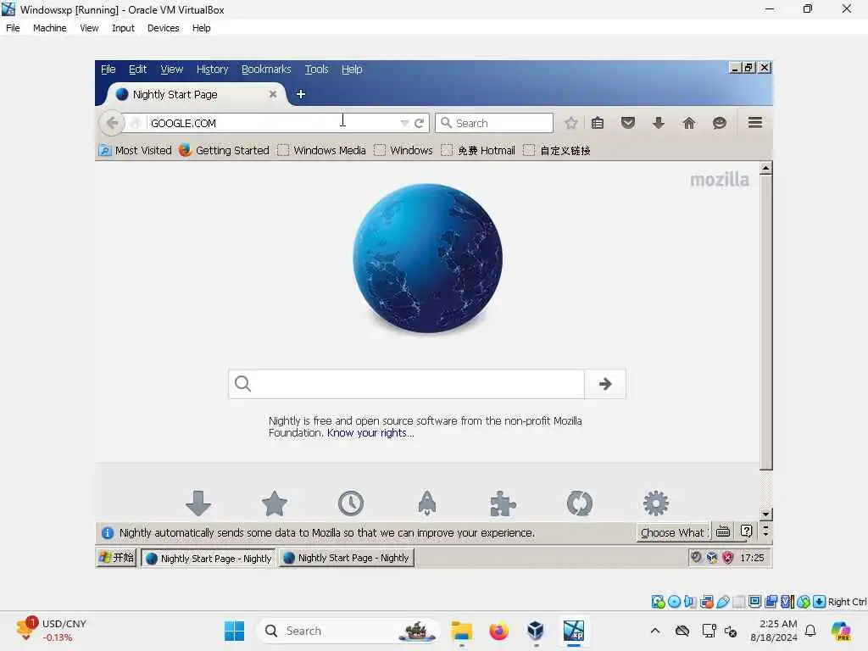Click the Pocket icon in toolbar
This screenshot has height=651, width=868.
point(628,123)
